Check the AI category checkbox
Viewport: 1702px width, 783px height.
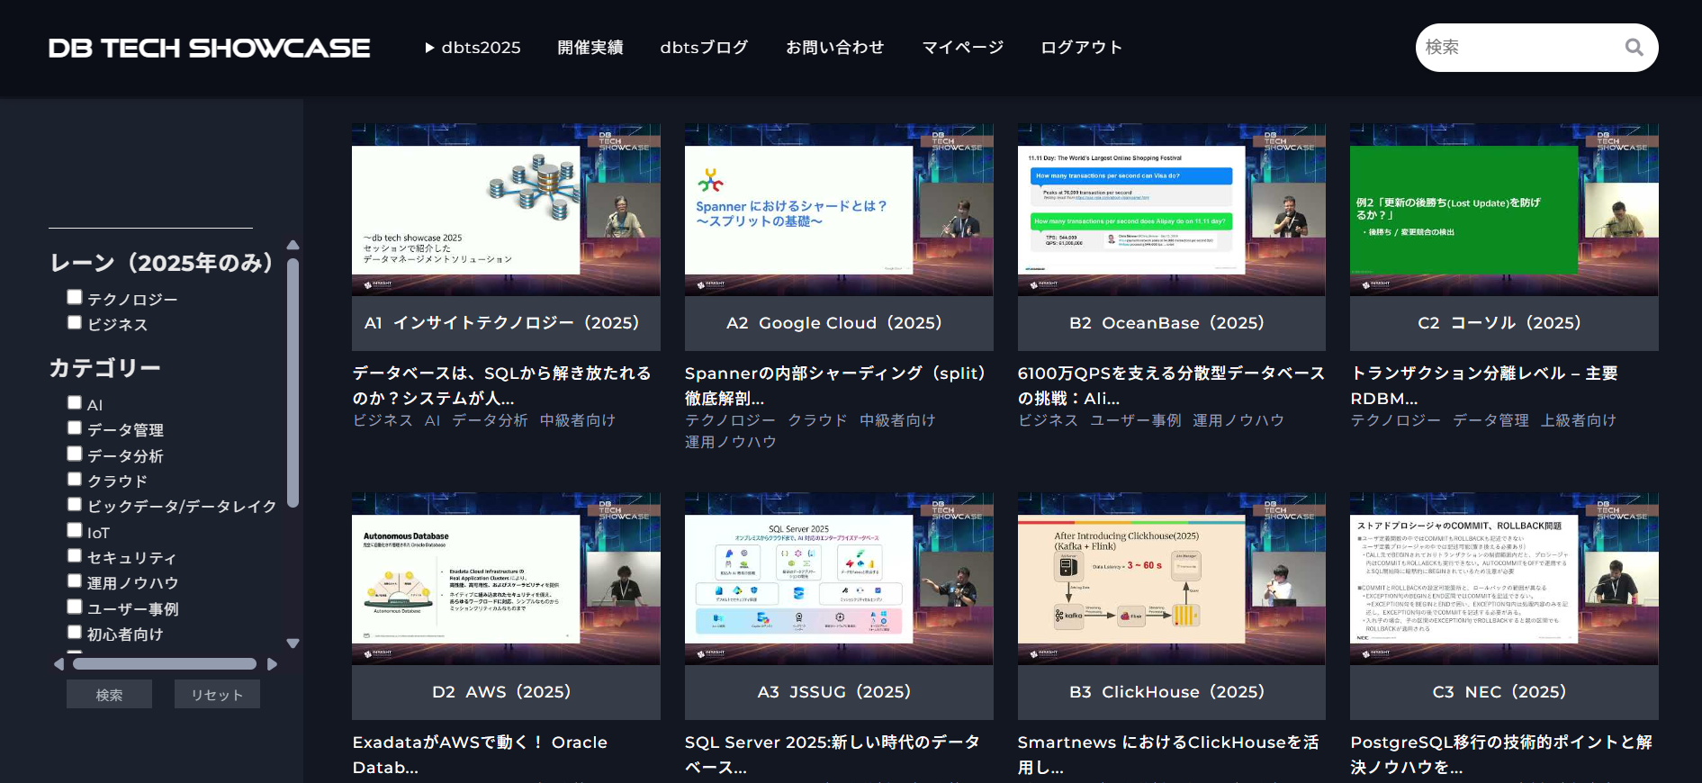tap(75, 402)
